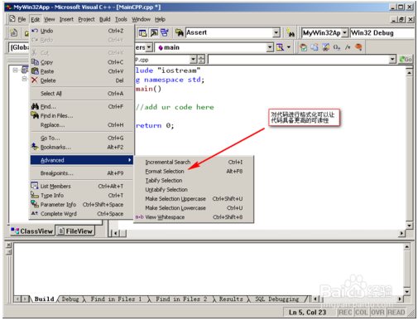The image size is (418, 321).
Task: Select Make Selection Uppercase item
Action: tap(194, 199)
